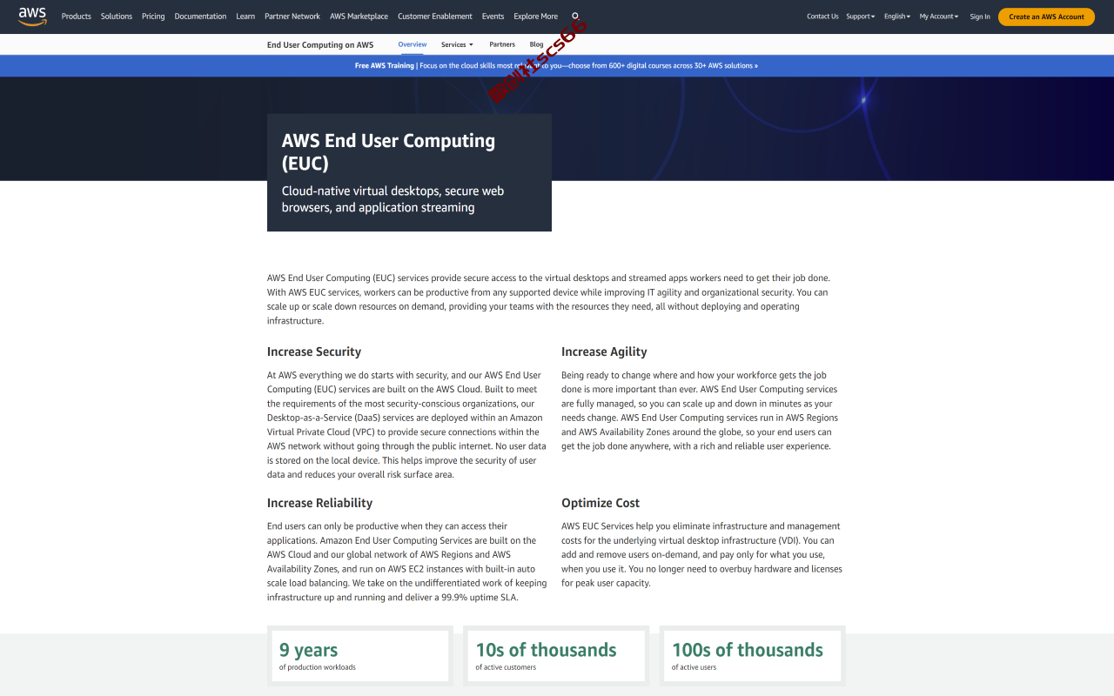Screen dimensions: 1114x696
Task: Click the Free AWS Training banner link
Action: pyautogui.click(x=556, y=65)
